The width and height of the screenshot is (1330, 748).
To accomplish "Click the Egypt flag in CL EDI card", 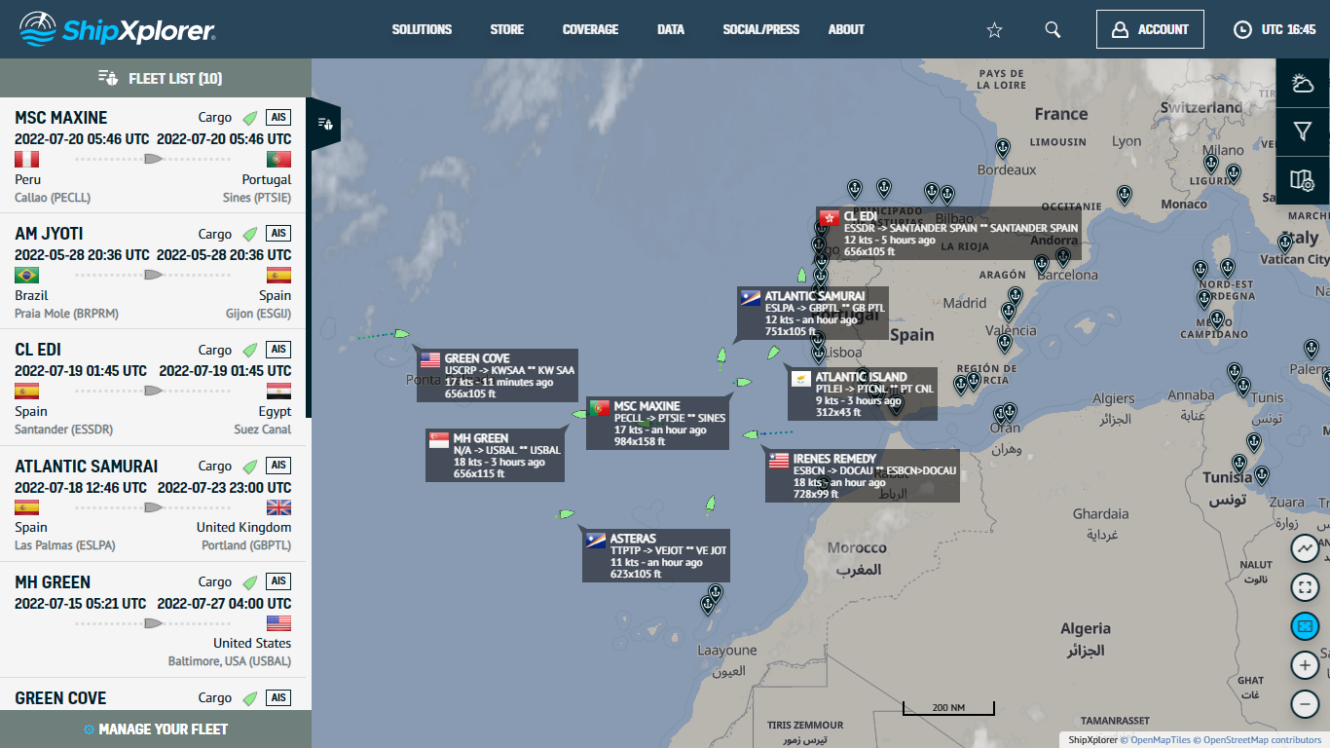I will [278, 391].
